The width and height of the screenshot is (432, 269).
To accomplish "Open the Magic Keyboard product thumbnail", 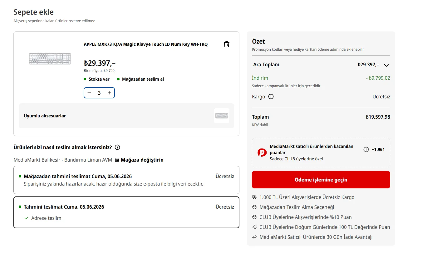I will [x=50, y=59].
